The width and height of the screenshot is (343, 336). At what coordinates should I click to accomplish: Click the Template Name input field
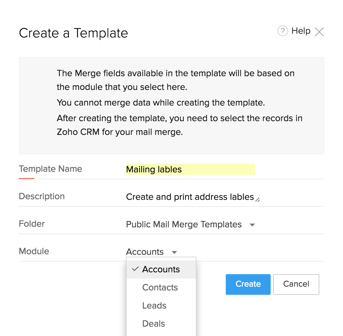[x=190, y=170]
